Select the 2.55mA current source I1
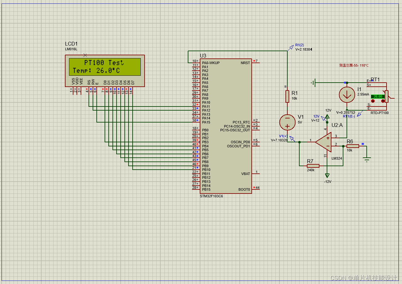402x284 pixels. coord(347,94)
